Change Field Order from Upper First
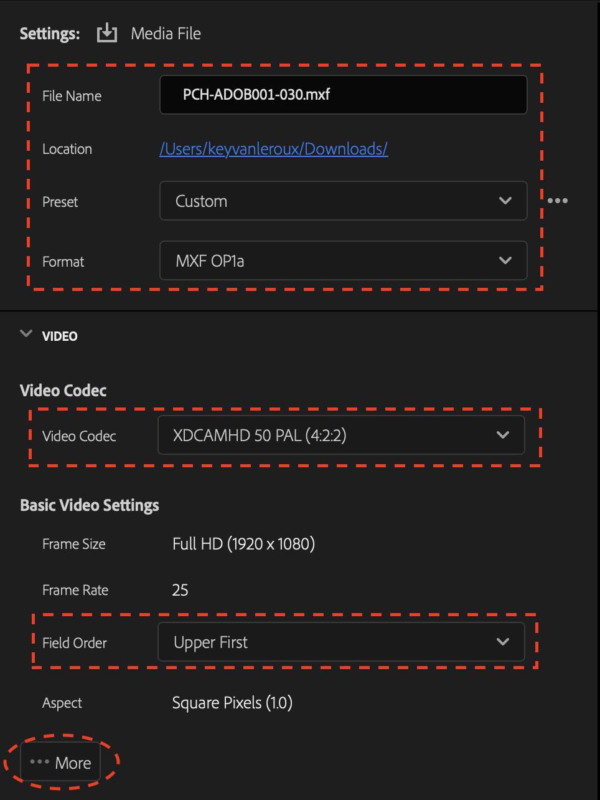The height and width of the screenshot is (800, 600). coord(341,642)
